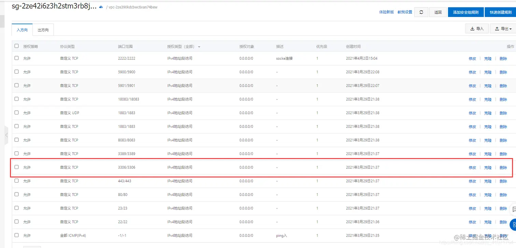Click 克隆 for the 443/443 rule

click(x=488, y=181)
